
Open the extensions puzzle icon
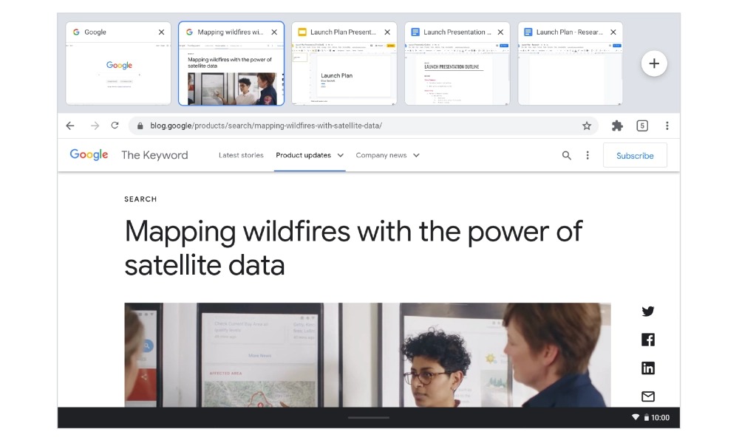(617, 126)
